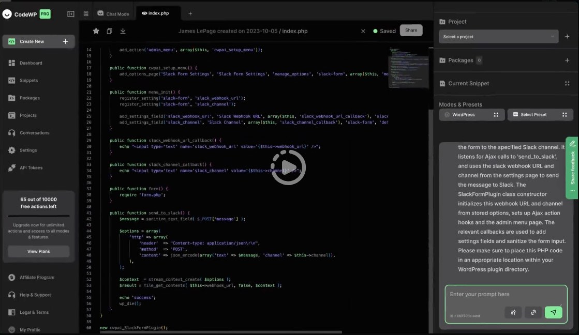The height and width of the screenshot is (335, 579).
Task: Open the WordPress mode selector
Action: coord(471,115)
